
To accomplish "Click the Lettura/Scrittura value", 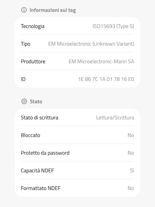I will 115,118.
